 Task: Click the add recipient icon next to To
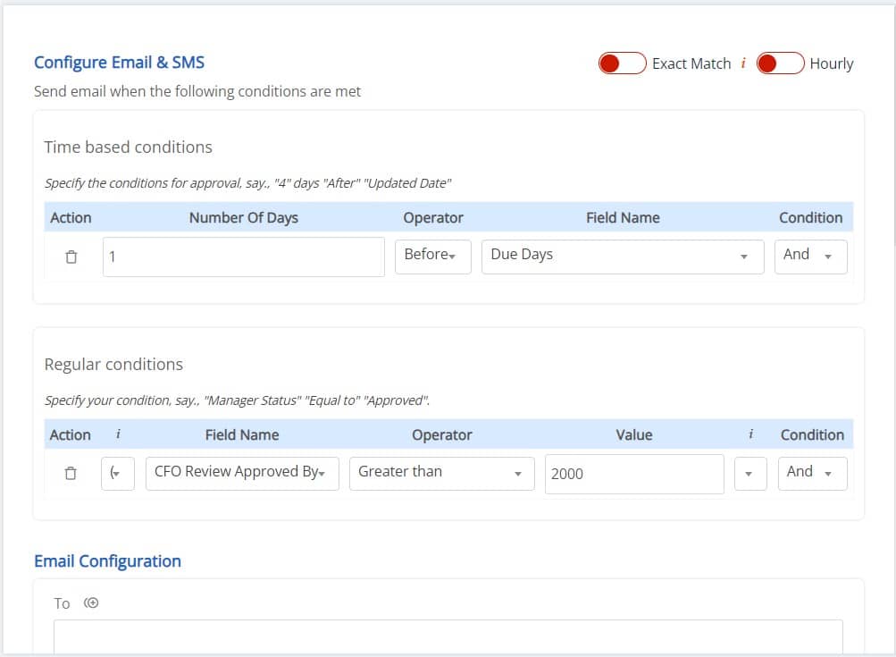[x=90, y=602]
